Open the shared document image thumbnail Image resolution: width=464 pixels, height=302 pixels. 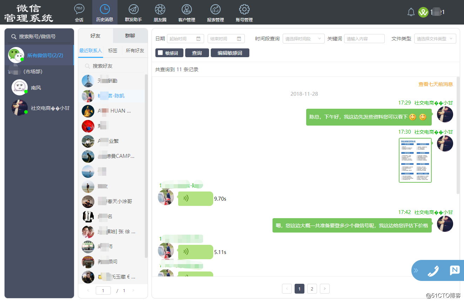tap(415, 160)
